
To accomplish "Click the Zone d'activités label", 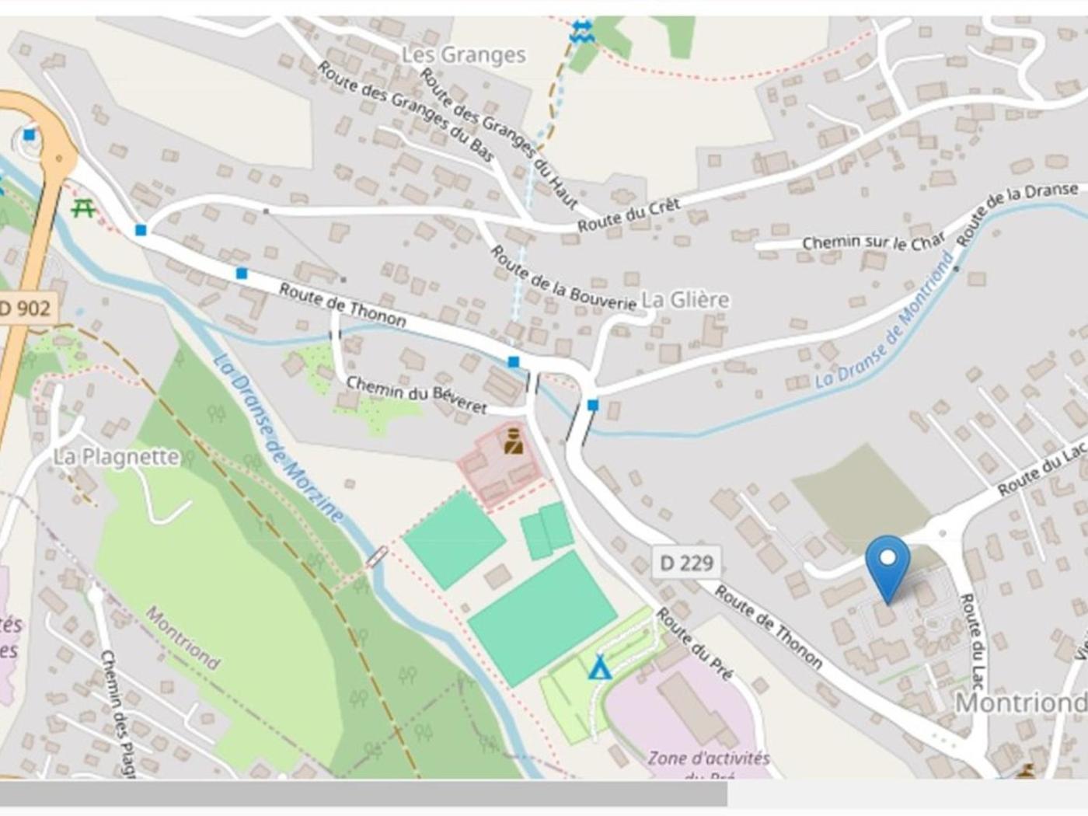I will [x=709, y=758].
